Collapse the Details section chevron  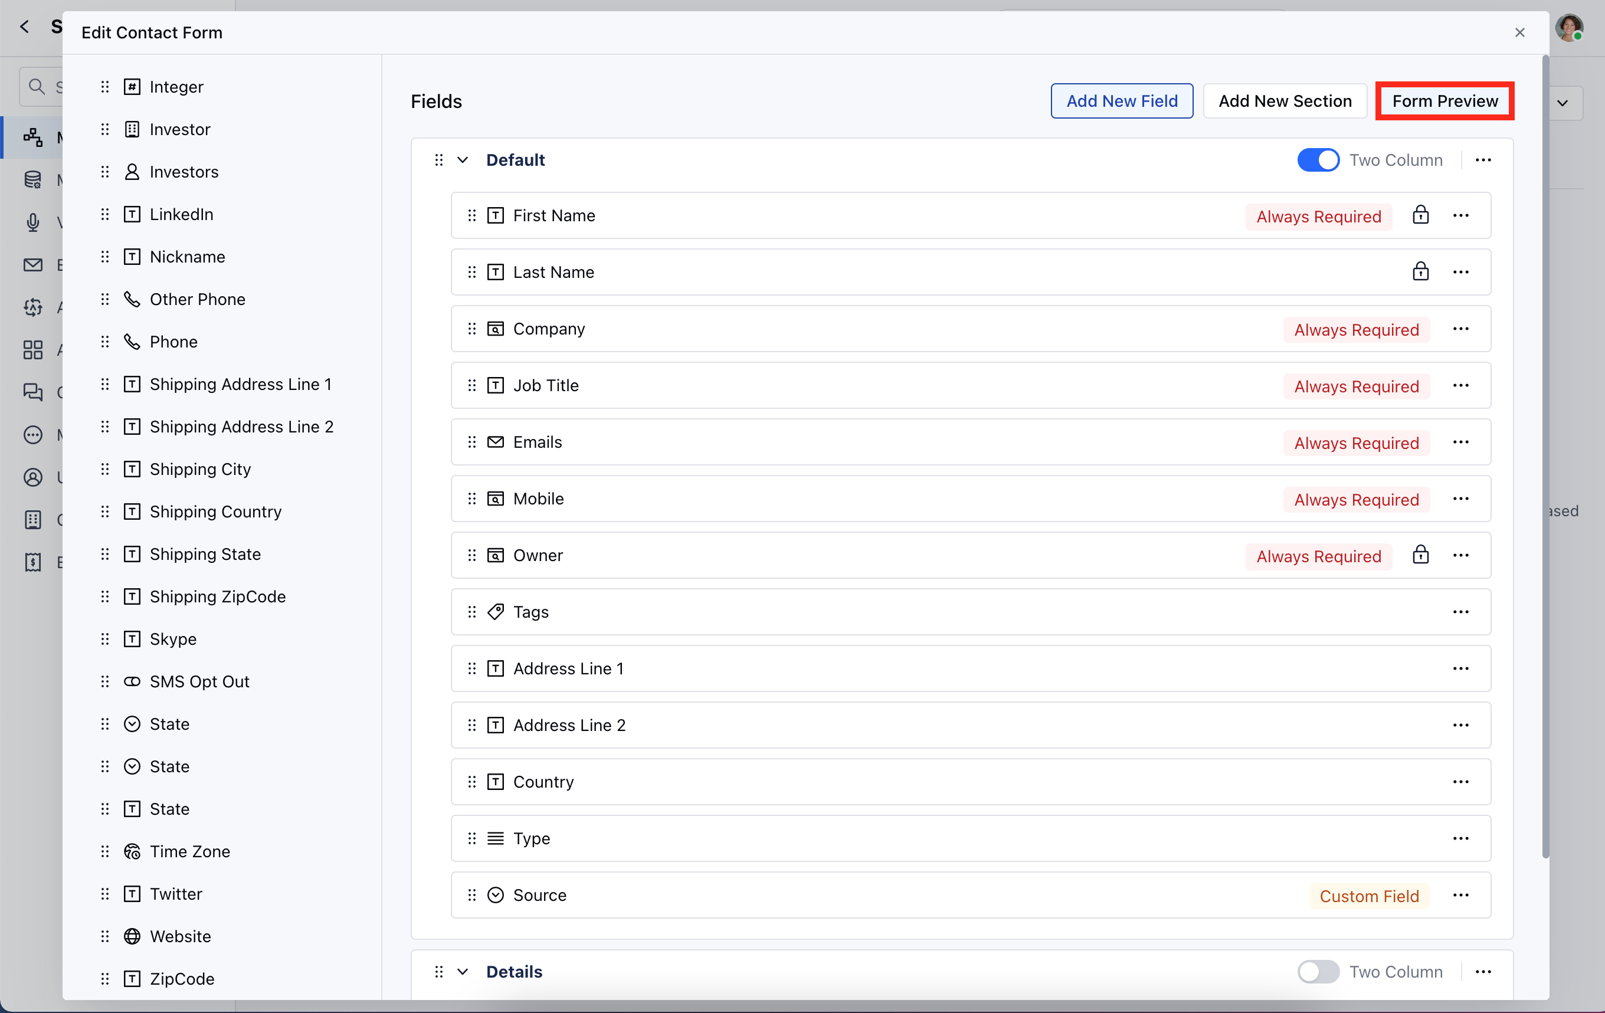[463, 972]
